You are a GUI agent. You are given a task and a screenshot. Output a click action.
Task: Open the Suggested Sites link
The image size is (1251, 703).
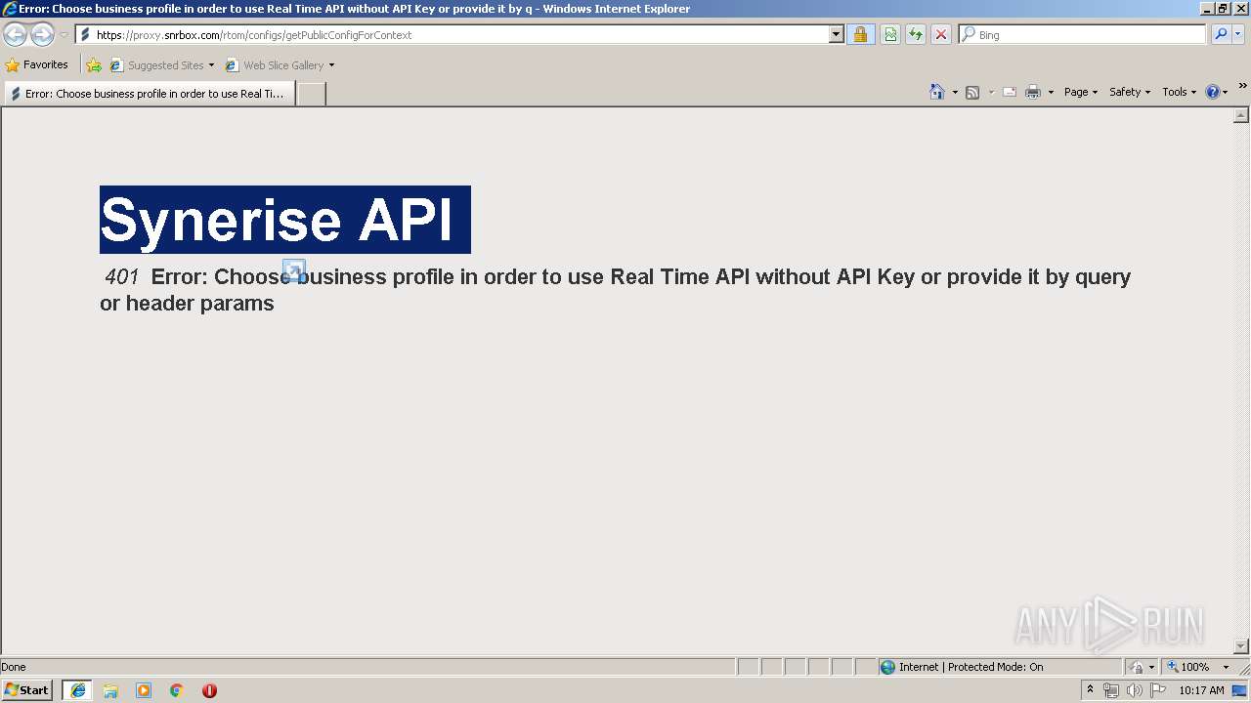tap(161, 65)
